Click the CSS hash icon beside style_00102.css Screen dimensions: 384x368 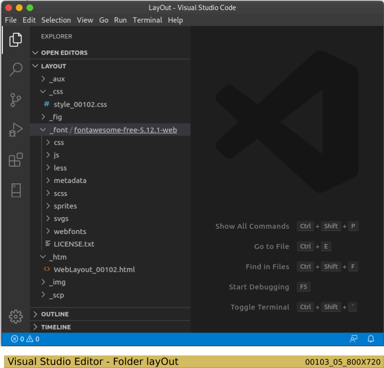[47, 104]
